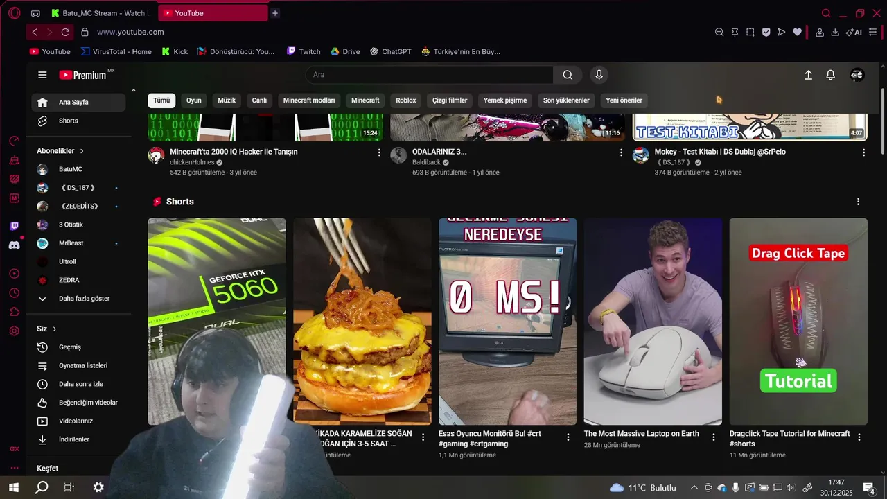Select the Canlı filter chip
The height and width of the screenshot is (499, 887).
(259, 100)
